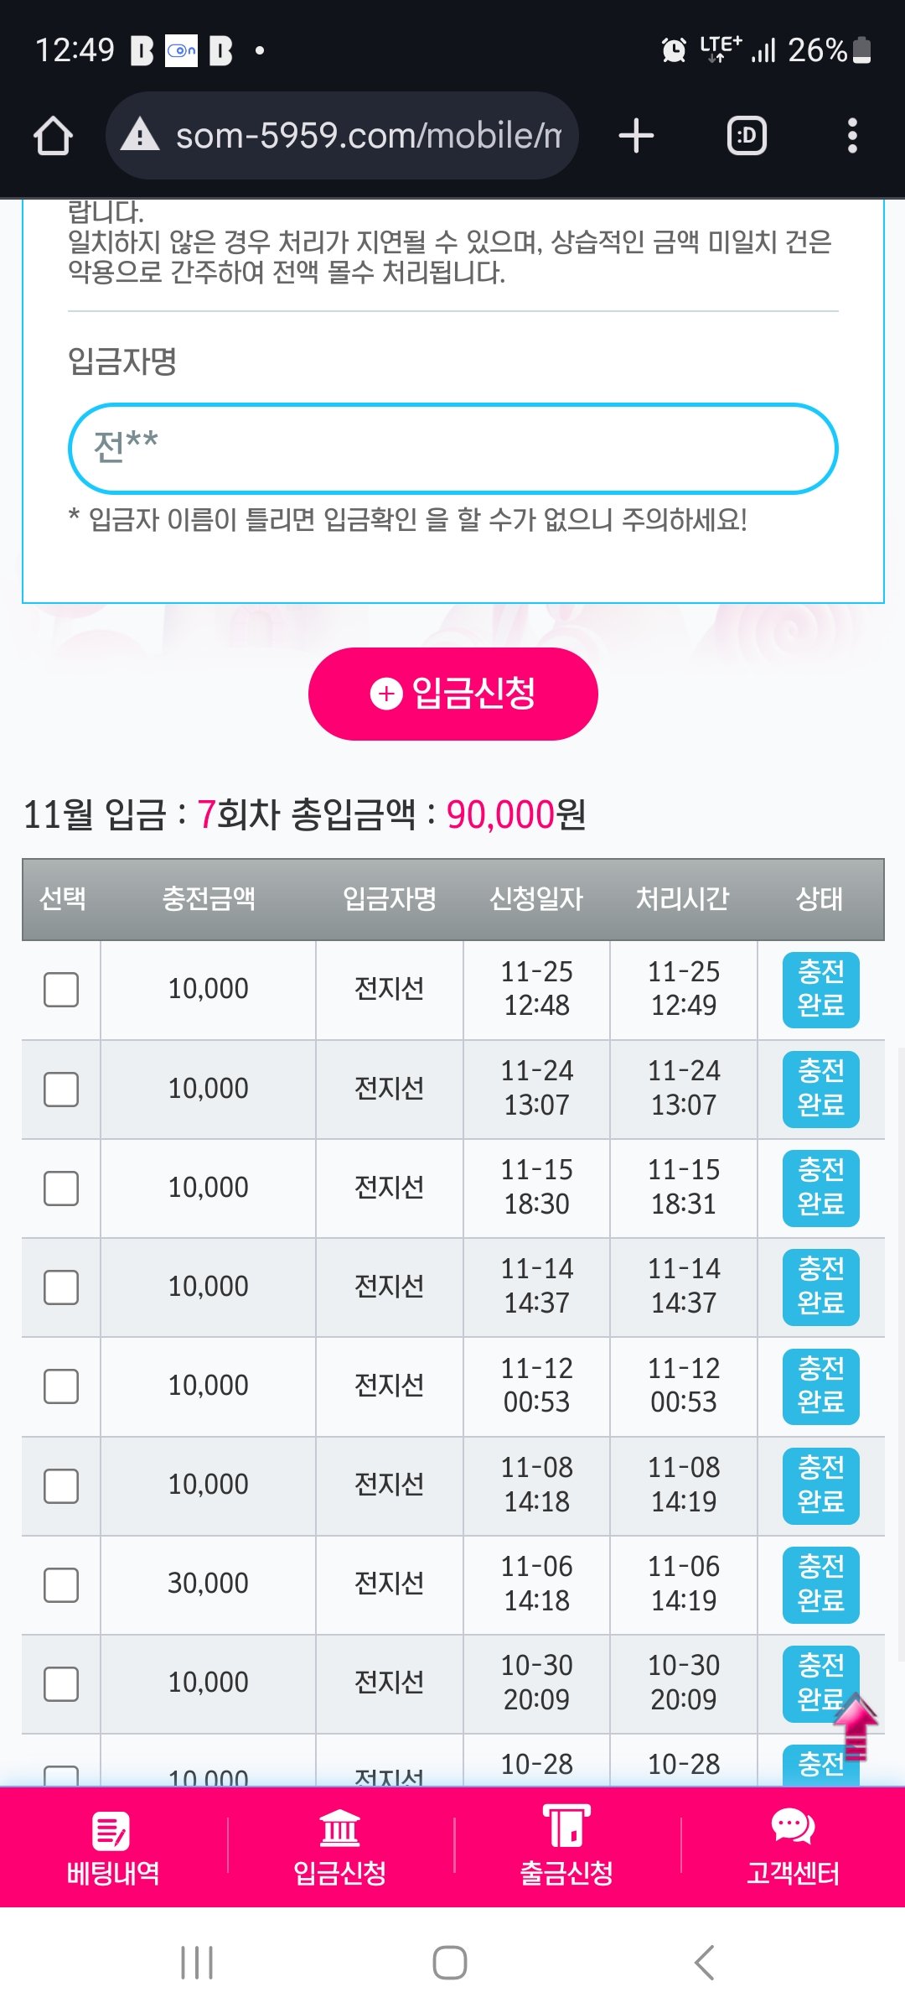Open the browser three-dot menu
This screenshot has width=905, height=2013.
(x=852, y=136)
